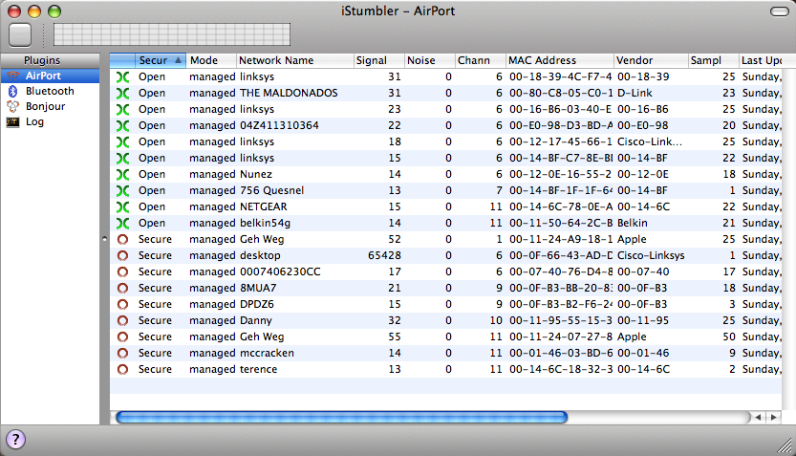Select the terence network name
796x456 pixels.
coord(258,369)
